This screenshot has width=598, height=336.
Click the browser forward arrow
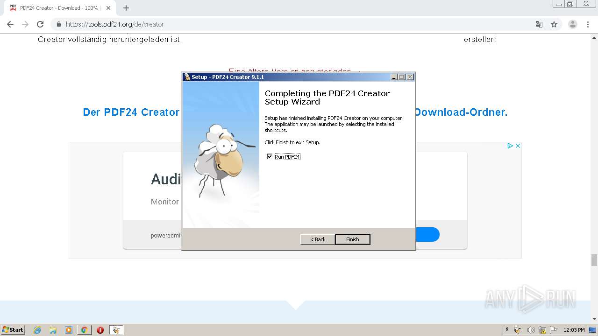pyautogui.click(x=25, y=24)
